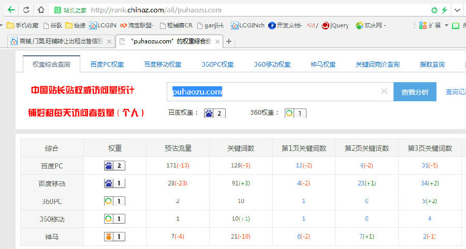Click the green lightning speed icon
Image resolution: width=466 pixels, height=249 pixels.
coord(444,10)
